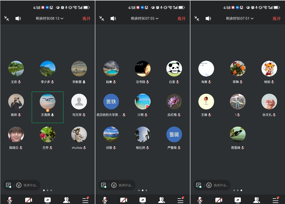
Task: Tap the 说点什么 field in the left screen
Action: click(31, 185)
